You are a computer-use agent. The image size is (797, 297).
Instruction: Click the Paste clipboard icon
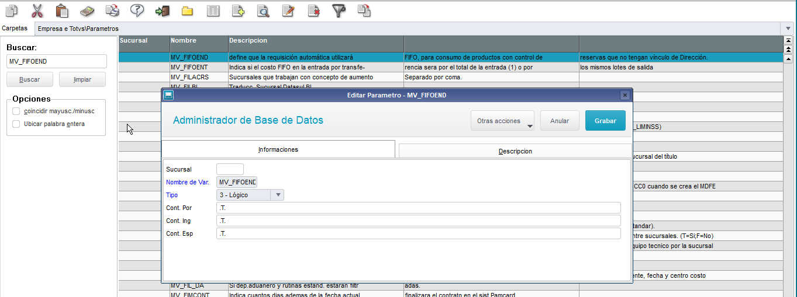coord(62,11)
